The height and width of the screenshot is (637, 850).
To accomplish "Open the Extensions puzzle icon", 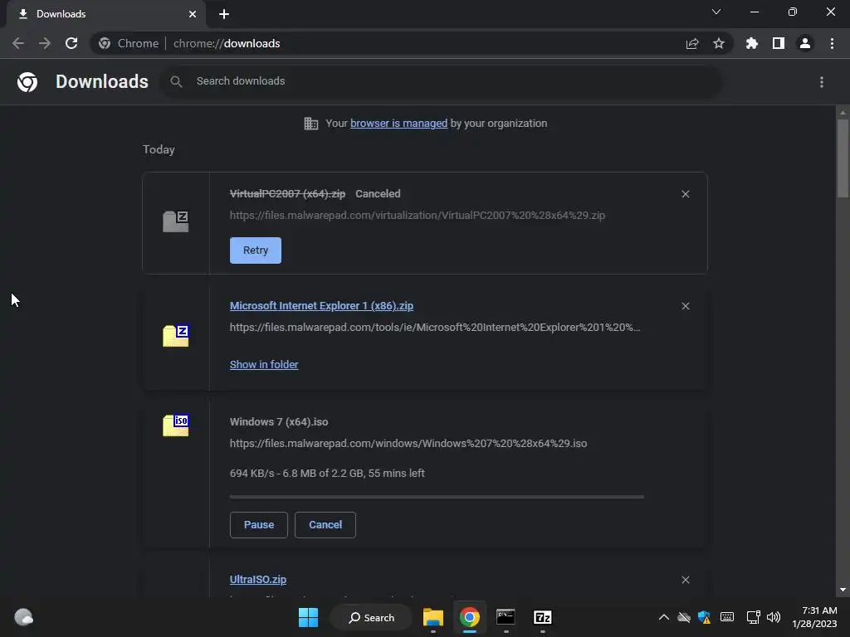I will (x=752, y=43).
